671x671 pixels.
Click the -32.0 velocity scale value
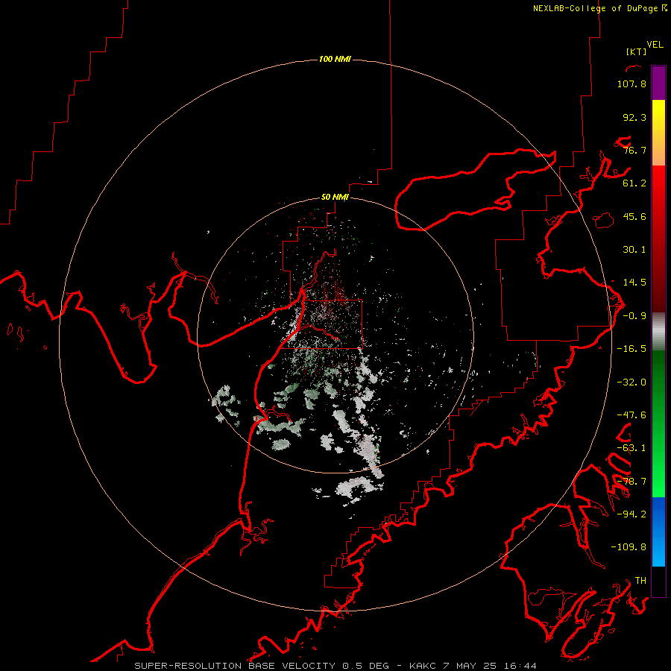631,382
